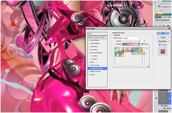Adjust the B channel color slider
This screenshot has width=172, height=113.
tap(167, 10)
